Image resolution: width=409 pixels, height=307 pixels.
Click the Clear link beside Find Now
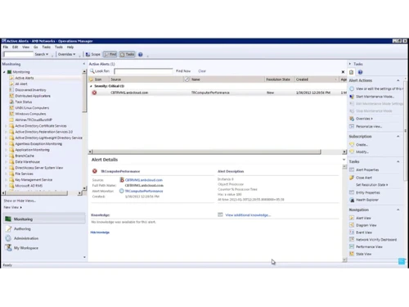(x=202, y=71)
